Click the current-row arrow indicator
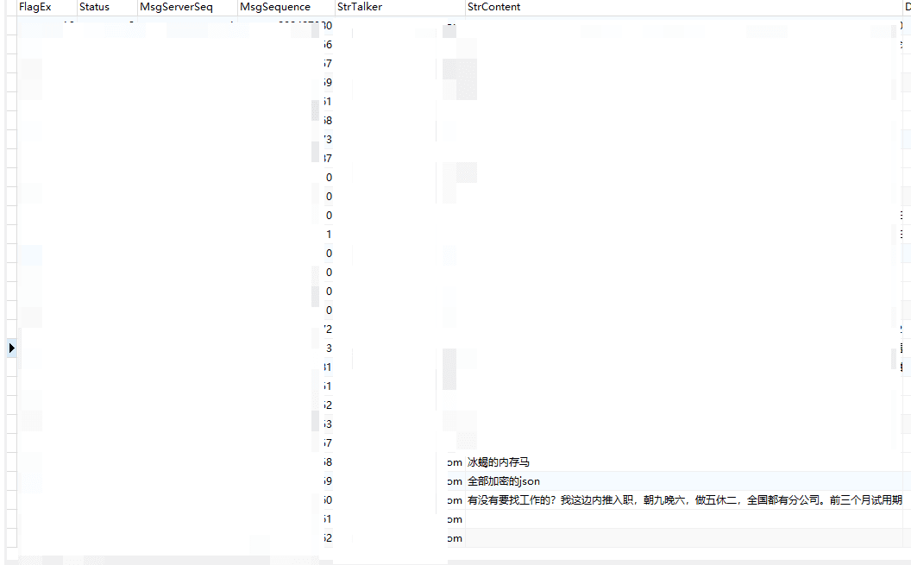 [11, 348]
